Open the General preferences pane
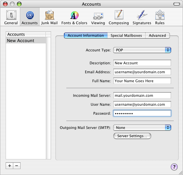 pyautogui.click(x=11, y=17)
